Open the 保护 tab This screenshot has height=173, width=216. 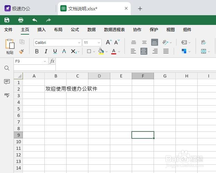(154, 29)
